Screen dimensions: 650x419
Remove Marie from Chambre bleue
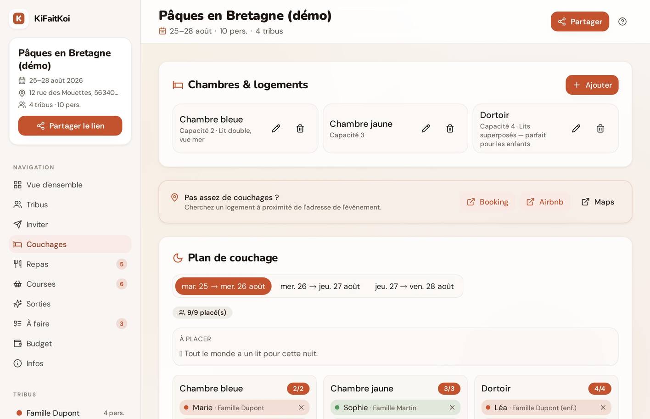point(301,408)
